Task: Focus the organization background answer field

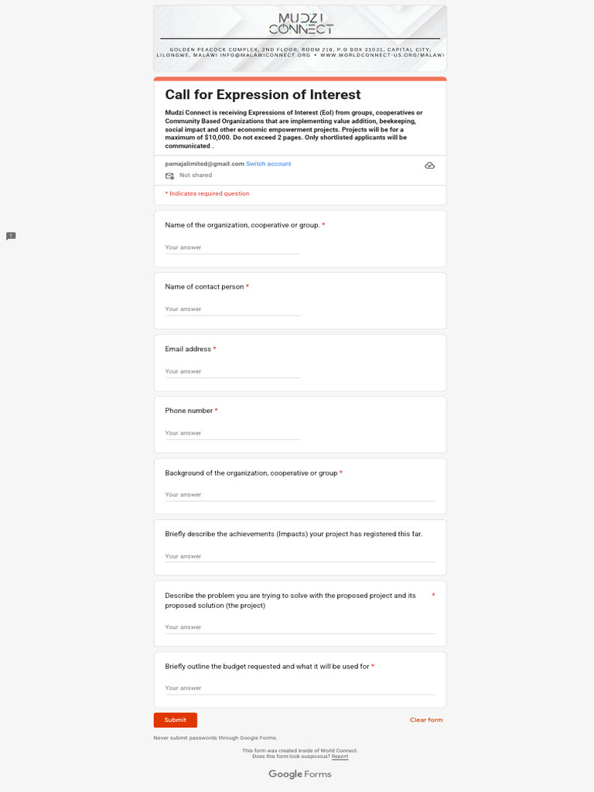Action: [299, 495]
